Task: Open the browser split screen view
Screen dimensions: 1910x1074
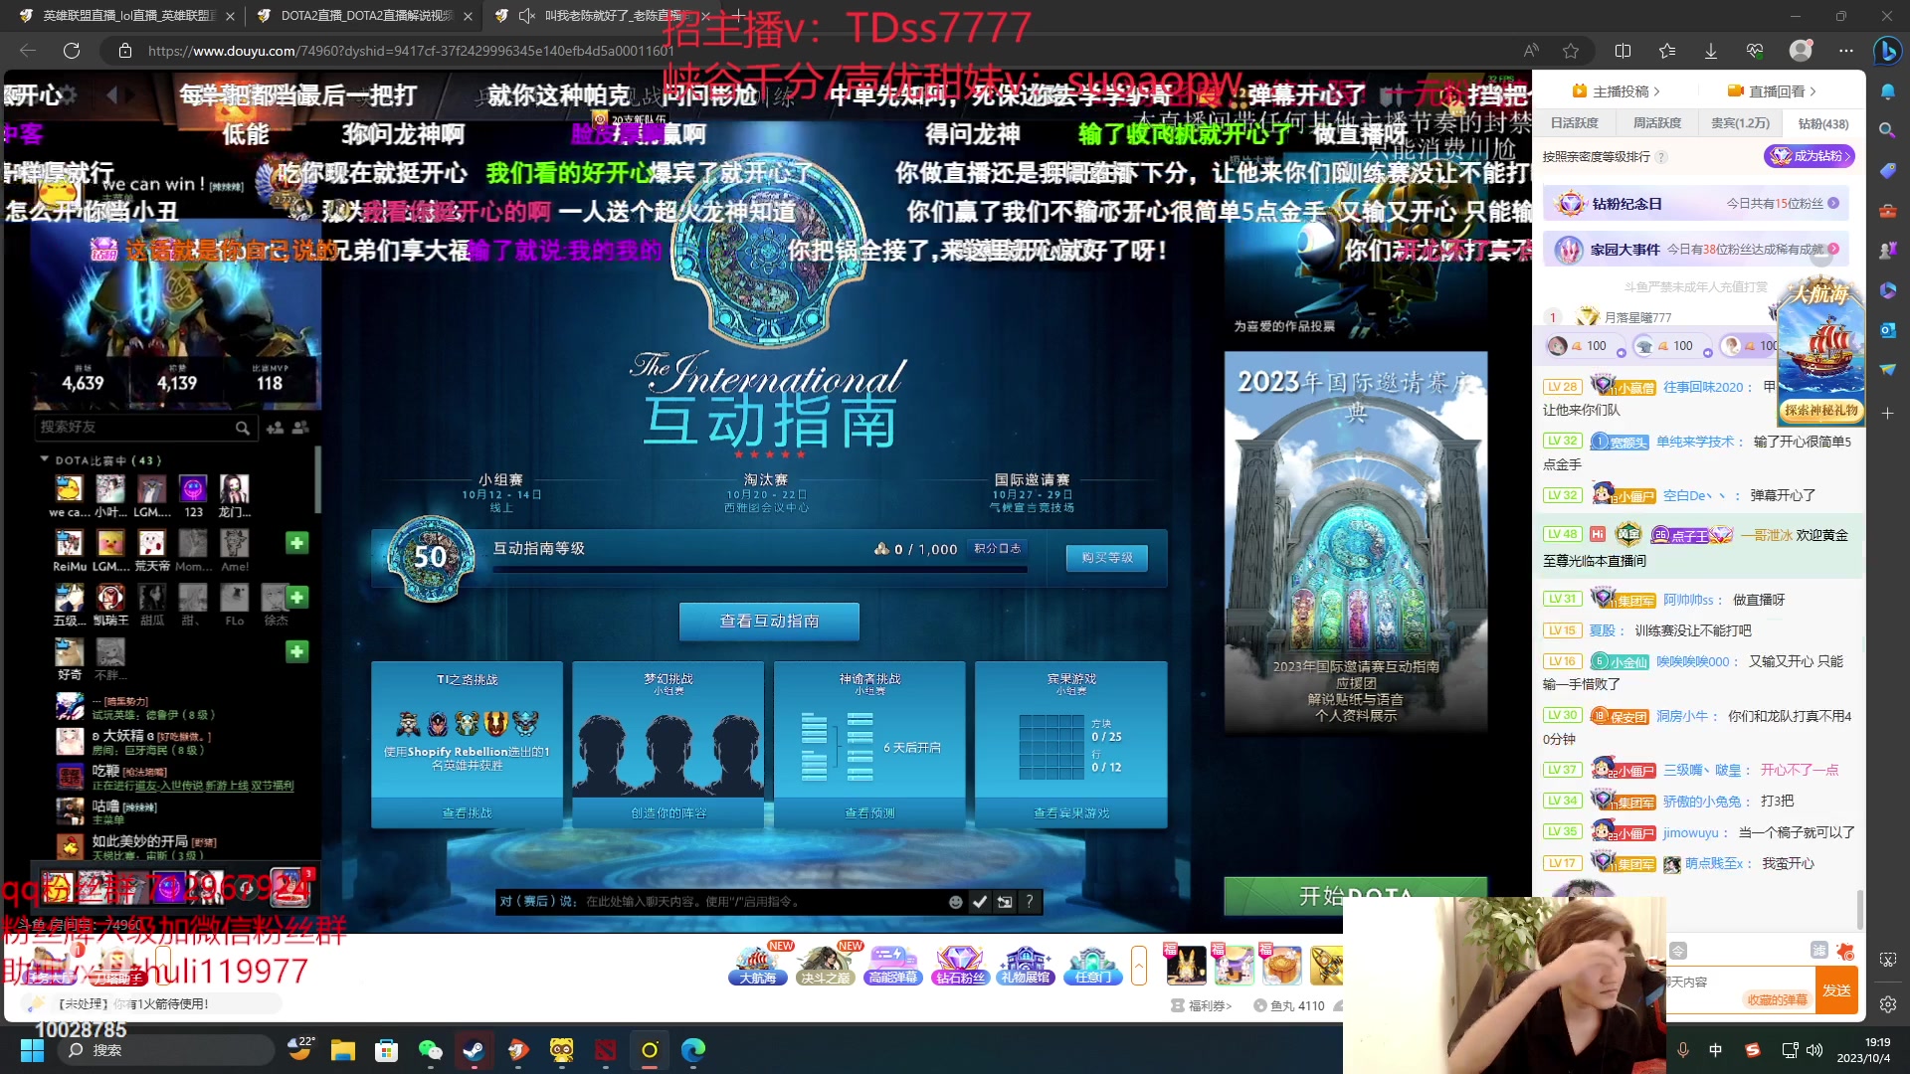Action: pos(1623,51)
